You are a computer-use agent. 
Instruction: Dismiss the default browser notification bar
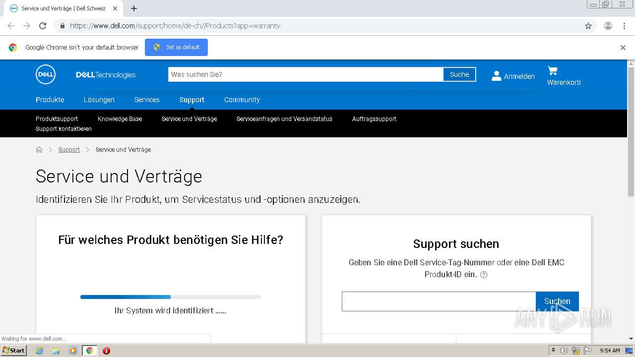pyautogui.click(x=623, y=48)
